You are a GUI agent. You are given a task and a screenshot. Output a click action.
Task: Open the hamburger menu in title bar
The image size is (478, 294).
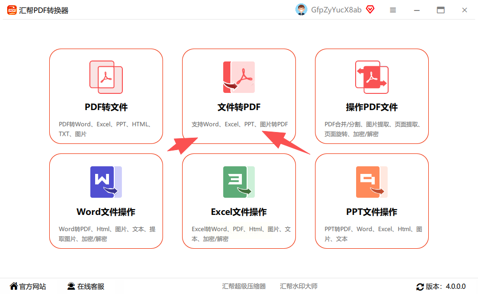[393, 10]
